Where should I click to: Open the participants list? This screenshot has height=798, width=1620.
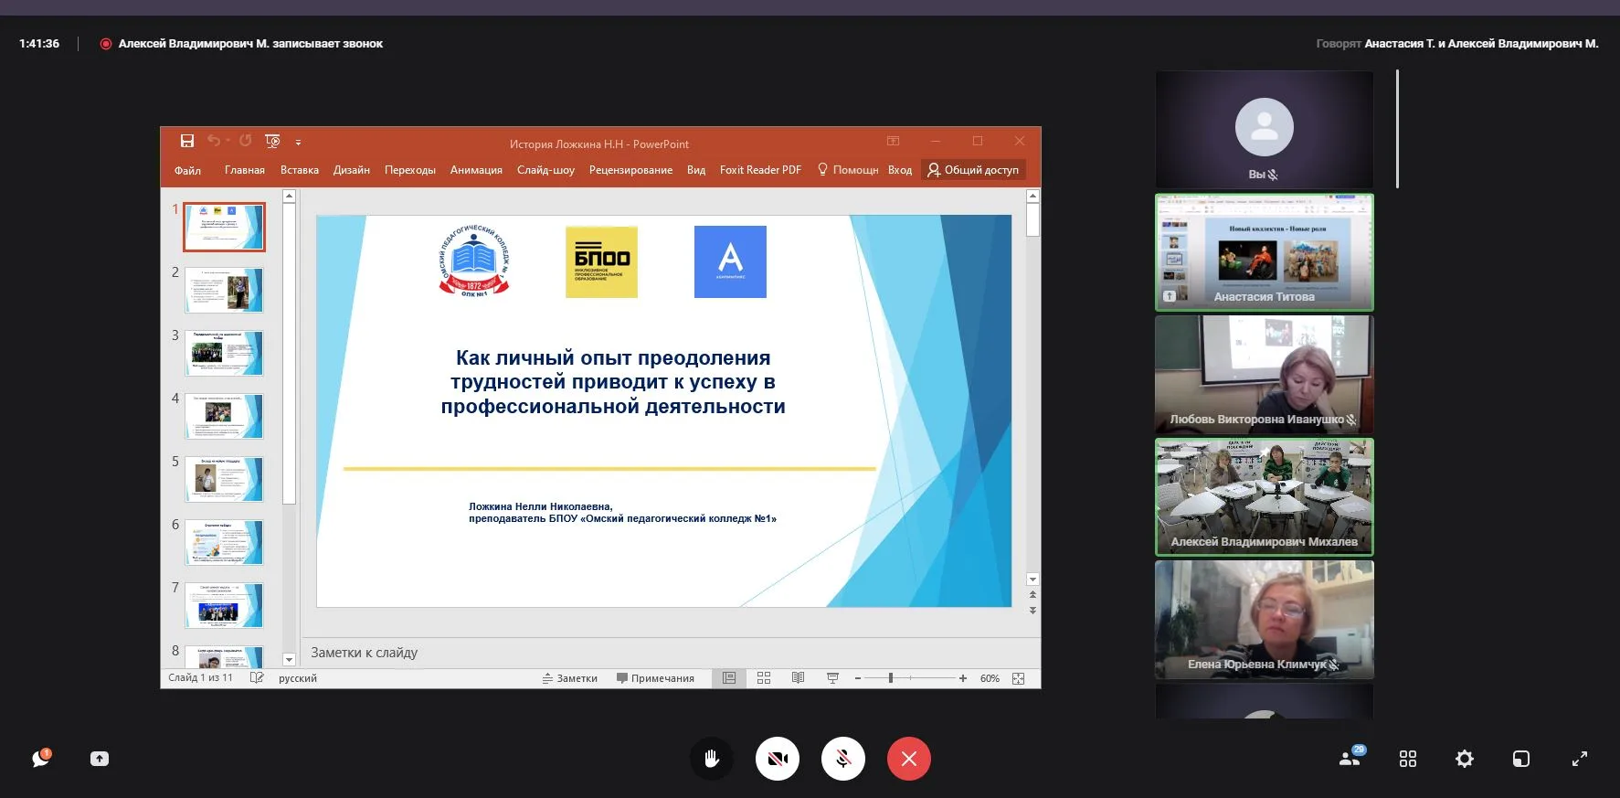click(1350, 759)
